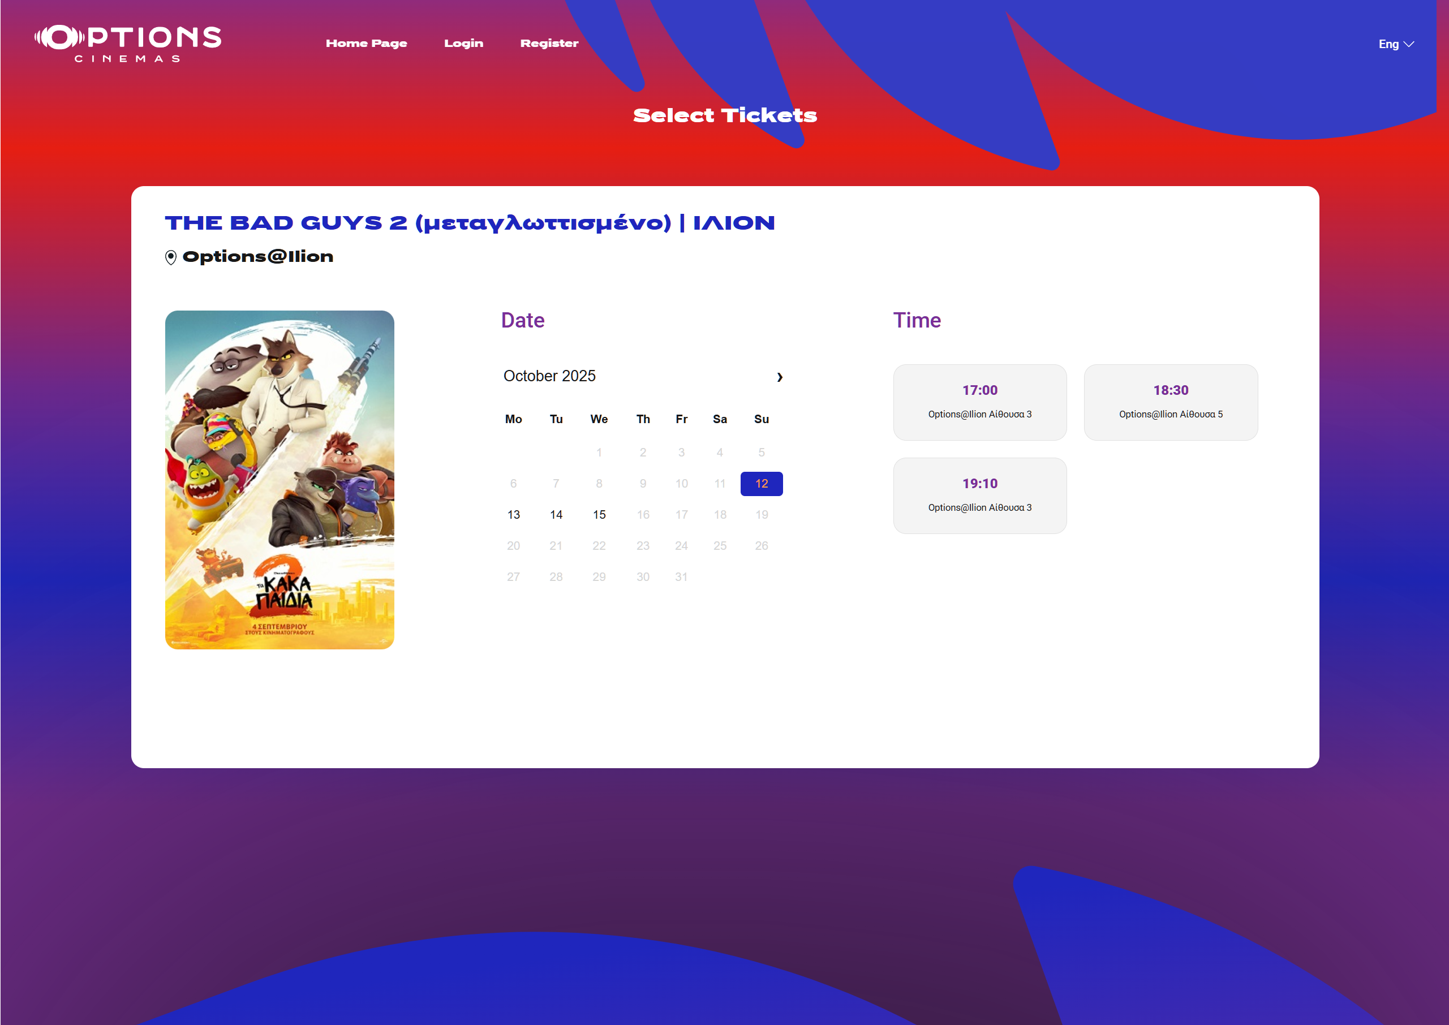Click The Bad Guys 2 movie poster

click(279, 479)
